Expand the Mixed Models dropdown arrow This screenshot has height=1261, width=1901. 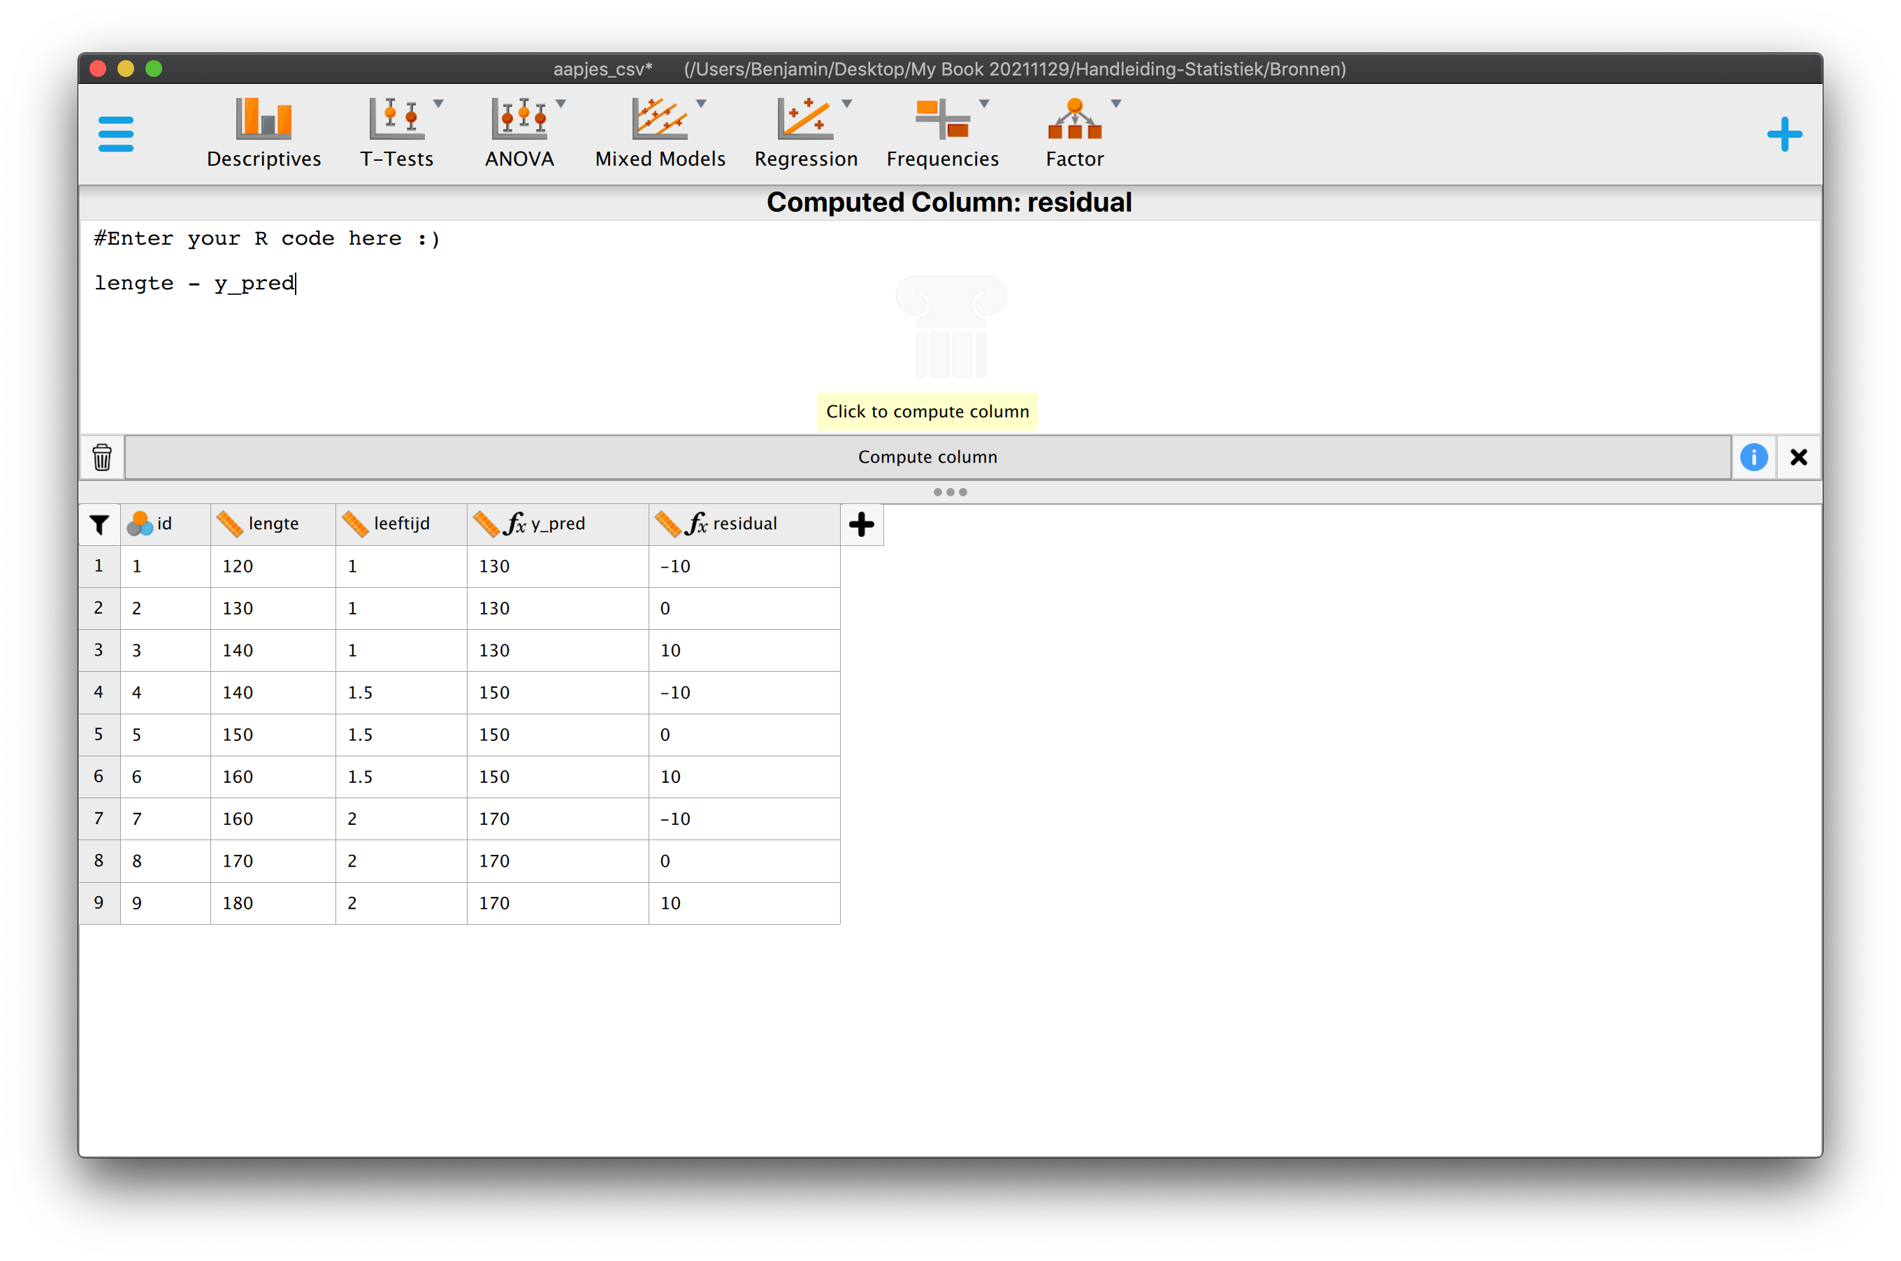701,103
